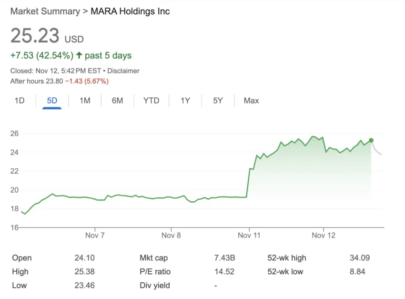This screenshot has width=405, height=299.
Task: Select the 5D time range tab
Action: click(x=51, y=101)
